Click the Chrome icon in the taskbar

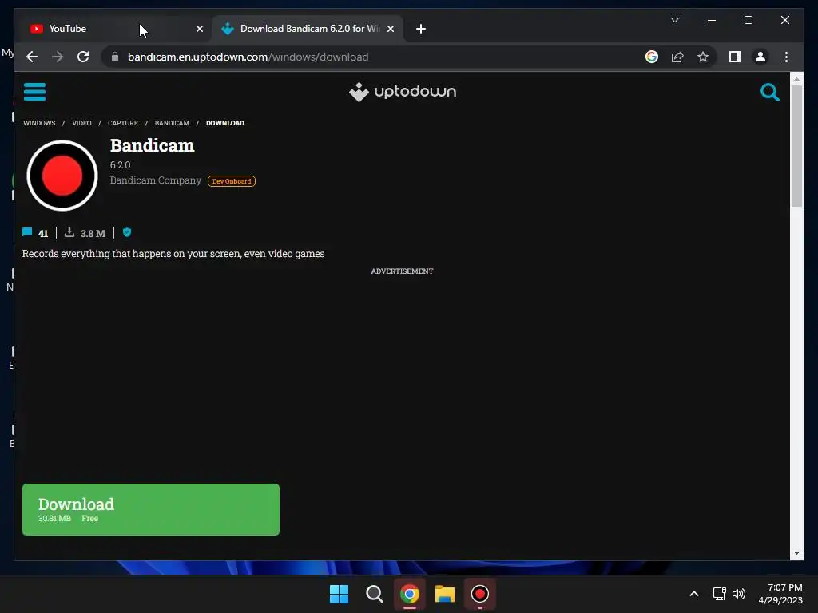(410, 594)
